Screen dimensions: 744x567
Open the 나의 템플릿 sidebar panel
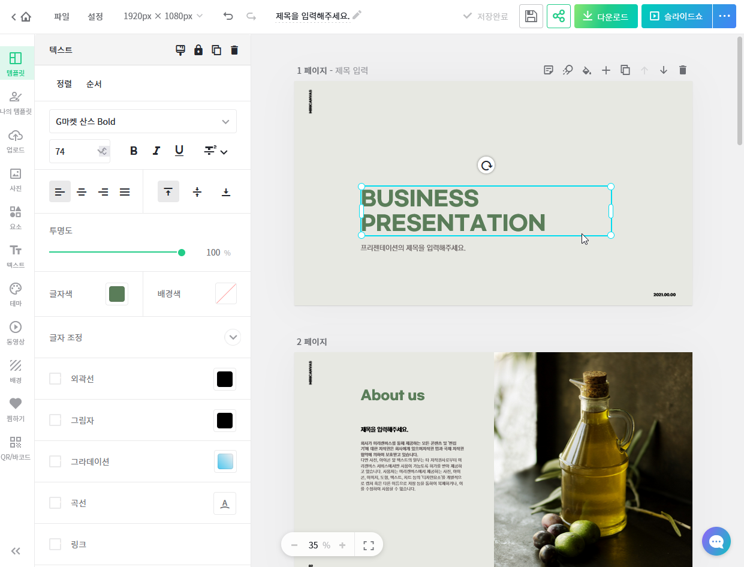(x=16, y=103)
